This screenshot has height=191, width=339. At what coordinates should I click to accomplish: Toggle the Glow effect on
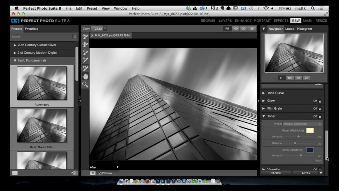pyautogui.click(x=320, y=101)
